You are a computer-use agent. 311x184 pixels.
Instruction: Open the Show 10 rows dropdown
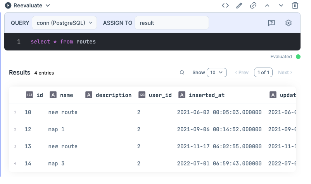pyautogui.click(x=217, y=73)
